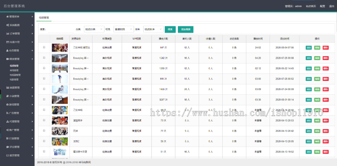337x166 pixels.
Task: Open the thumbnail of the 死神 video
Action: [60, 131]
